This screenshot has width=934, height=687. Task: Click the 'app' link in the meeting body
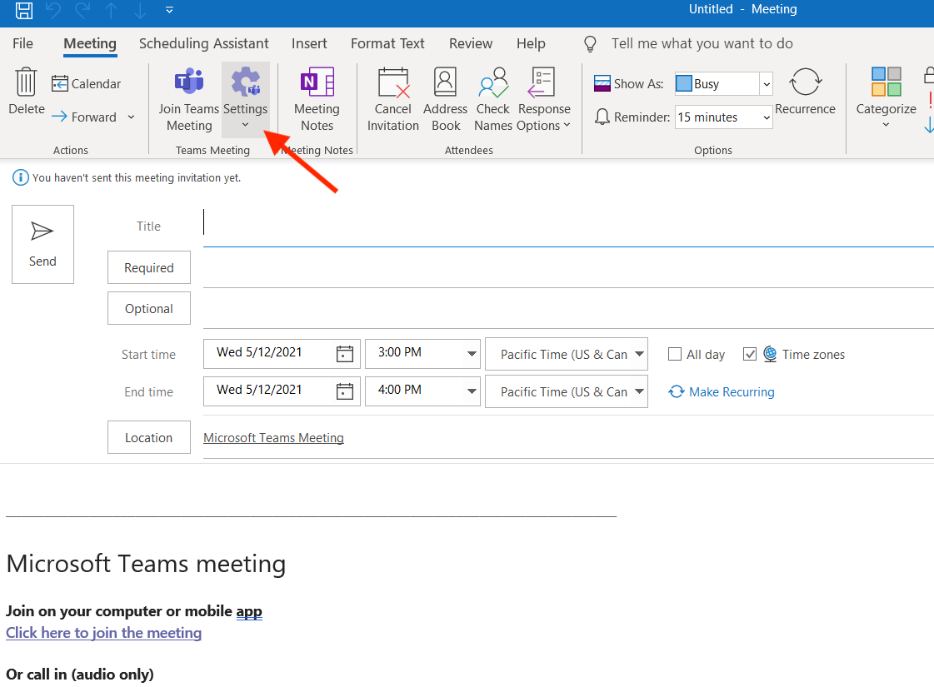[x=249, y=611]
